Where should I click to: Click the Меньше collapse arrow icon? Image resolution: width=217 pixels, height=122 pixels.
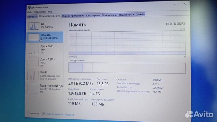coord(28,113)
